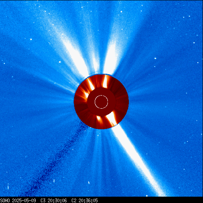Click the white circle outlining the Sun
Screen dimensions: 203x203
click(101, 102)
